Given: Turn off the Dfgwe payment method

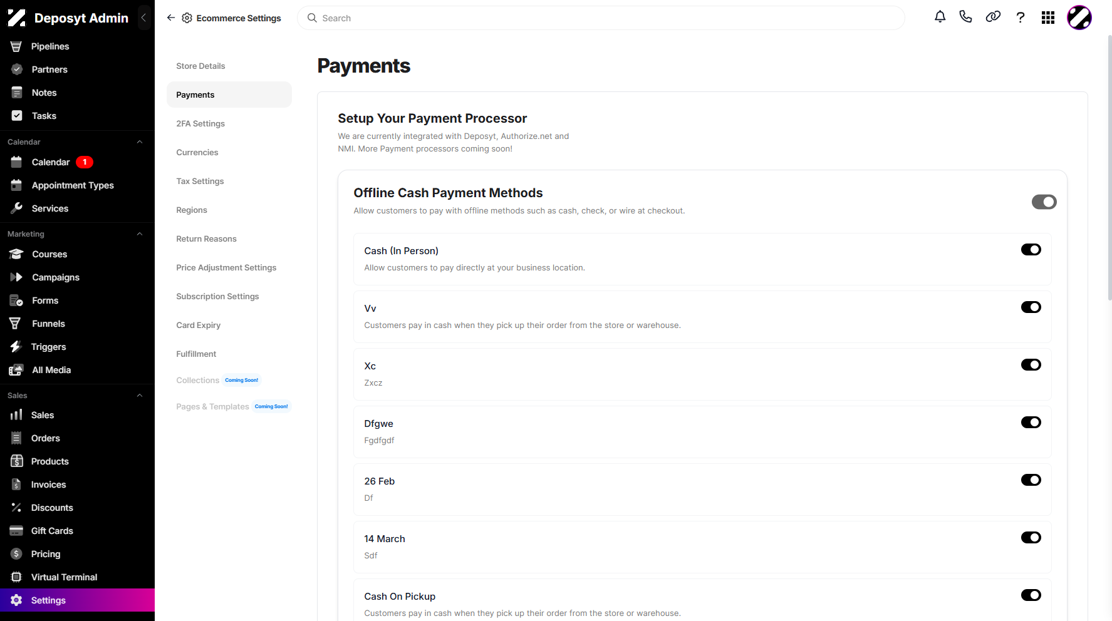Looking at the screenshot, I should pyautogui.click(x=1031, y=423).
